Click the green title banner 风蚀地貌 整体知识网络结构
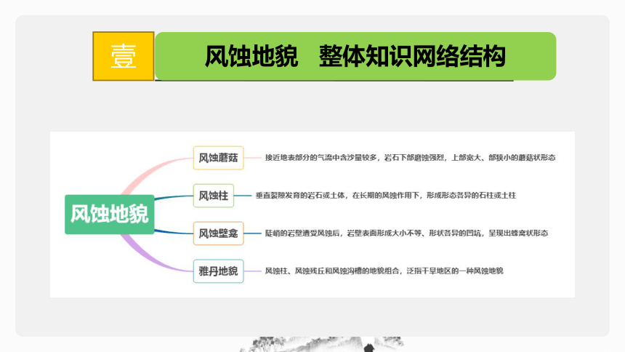The width and height of the screenshot is (625, 352). [x=355, y=56]
